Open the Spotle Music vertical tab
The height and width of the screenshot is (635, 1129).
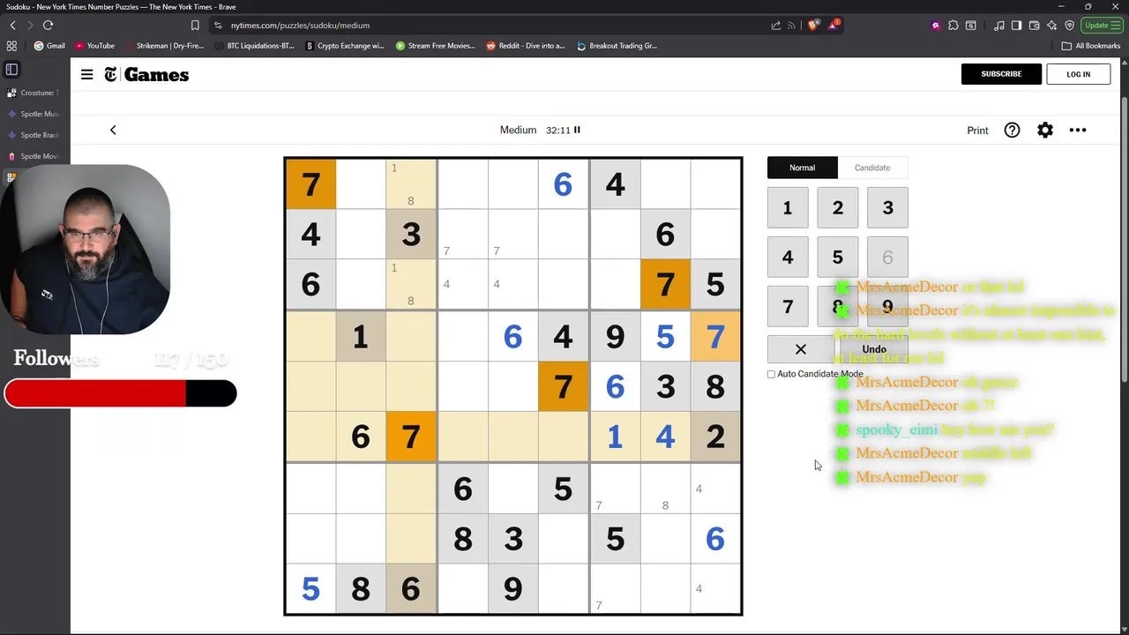(x=33, y=114)
